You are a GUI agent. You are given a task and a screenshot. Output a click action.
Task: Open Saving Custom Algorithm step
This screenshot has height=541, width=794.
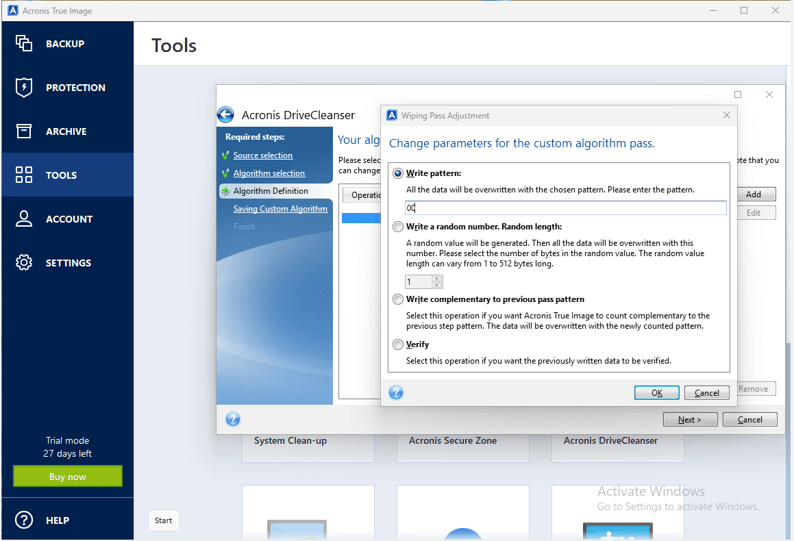(280, 208)
